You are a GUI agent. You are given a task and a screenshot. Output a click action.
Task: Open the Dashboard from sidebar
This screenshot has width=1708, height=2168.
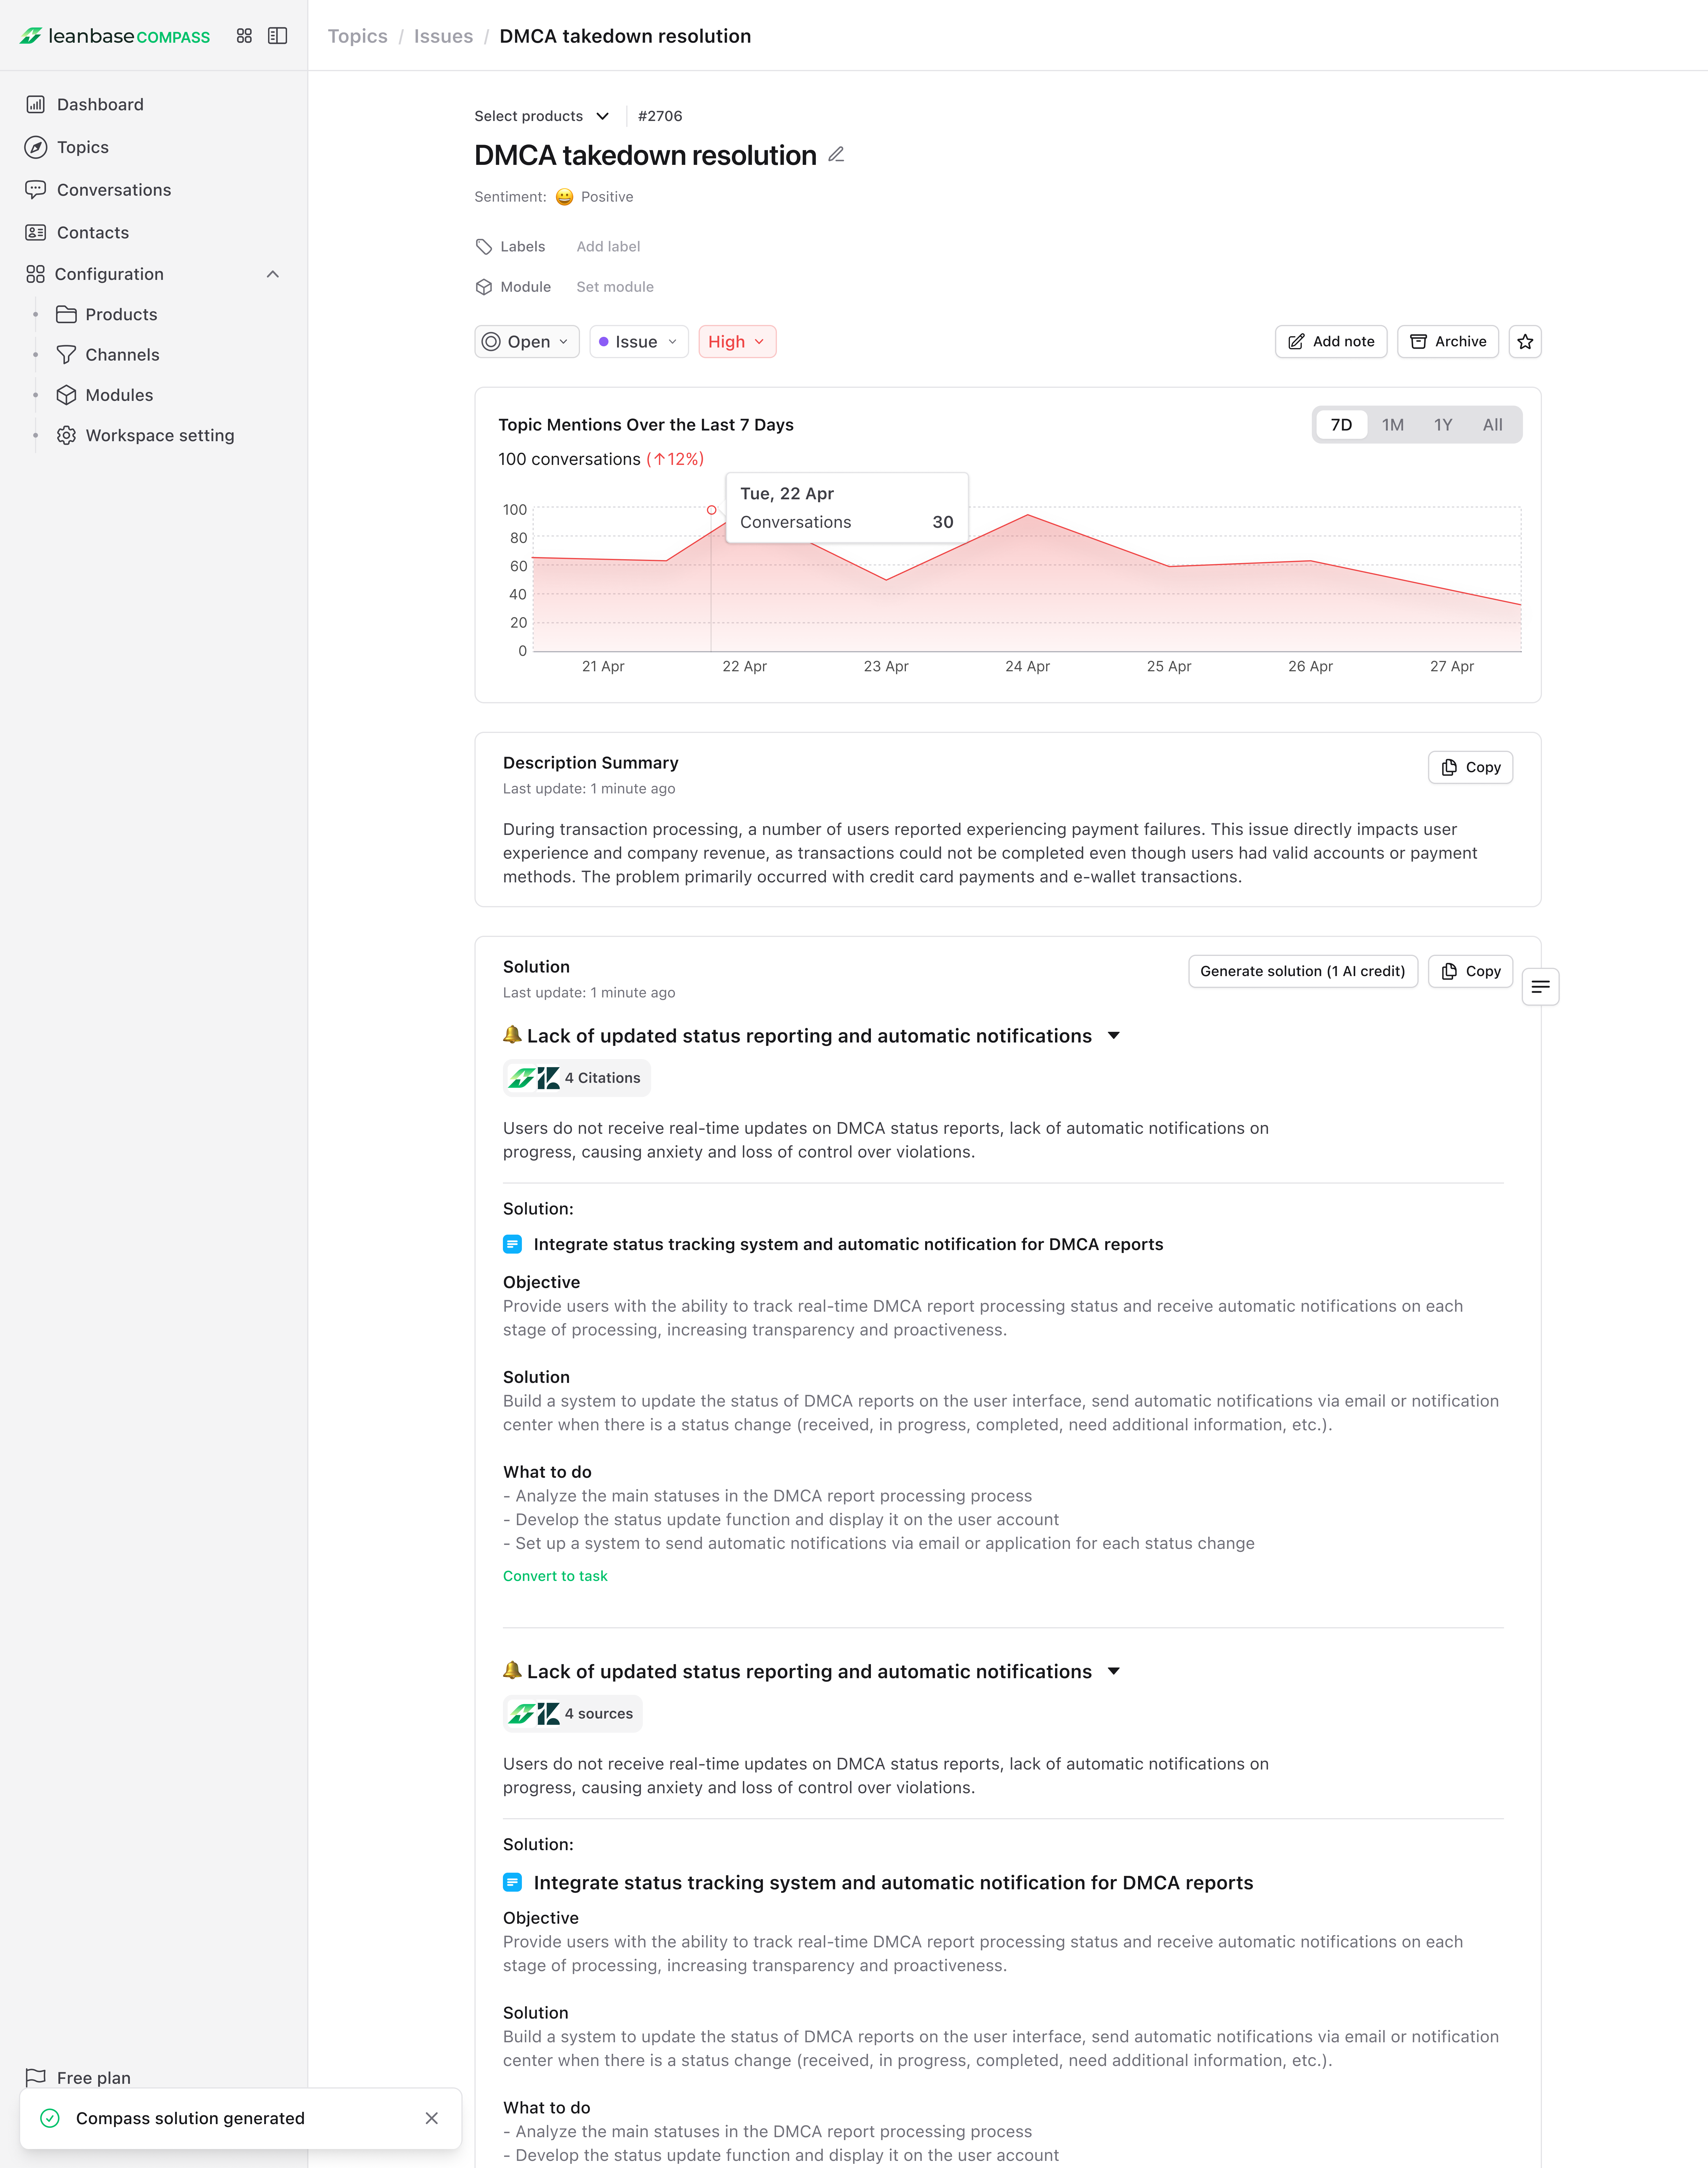100,105
